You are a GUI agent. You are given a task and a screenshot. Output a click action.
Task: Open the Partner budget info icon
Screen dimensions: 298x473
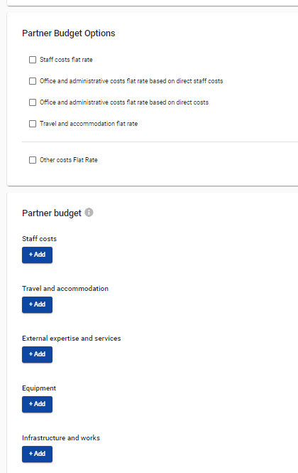89,213
